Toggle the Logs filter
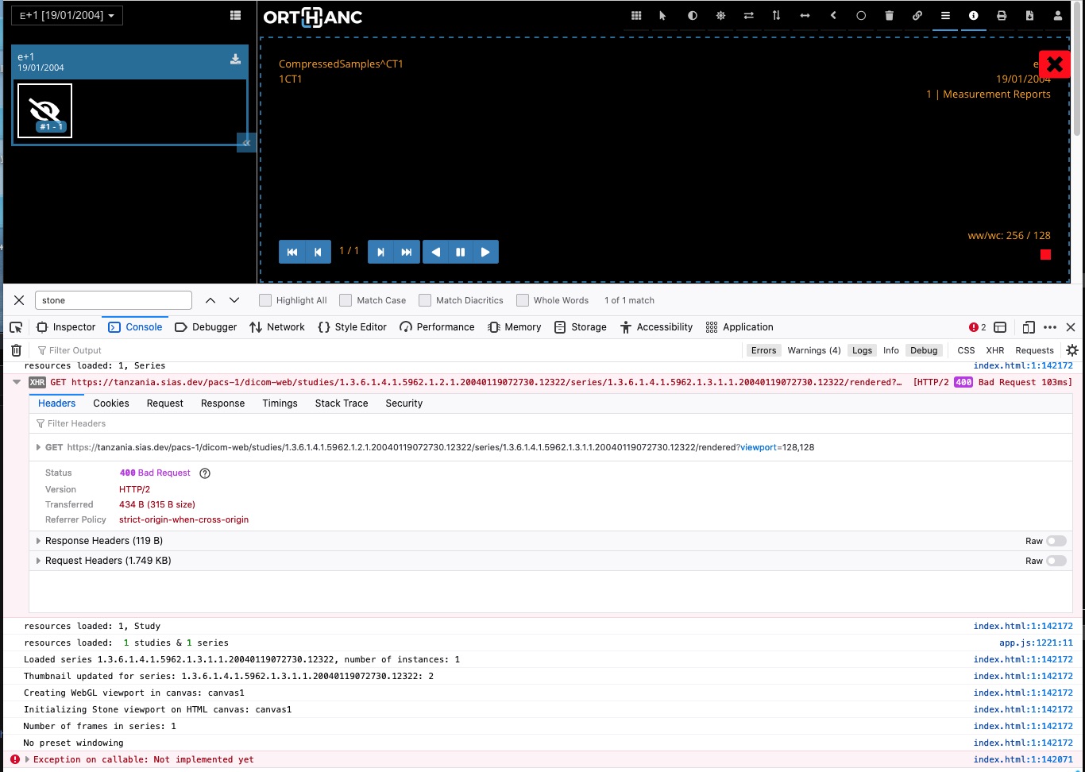Screen dimensions: 1085x772 tap(862, 350)
